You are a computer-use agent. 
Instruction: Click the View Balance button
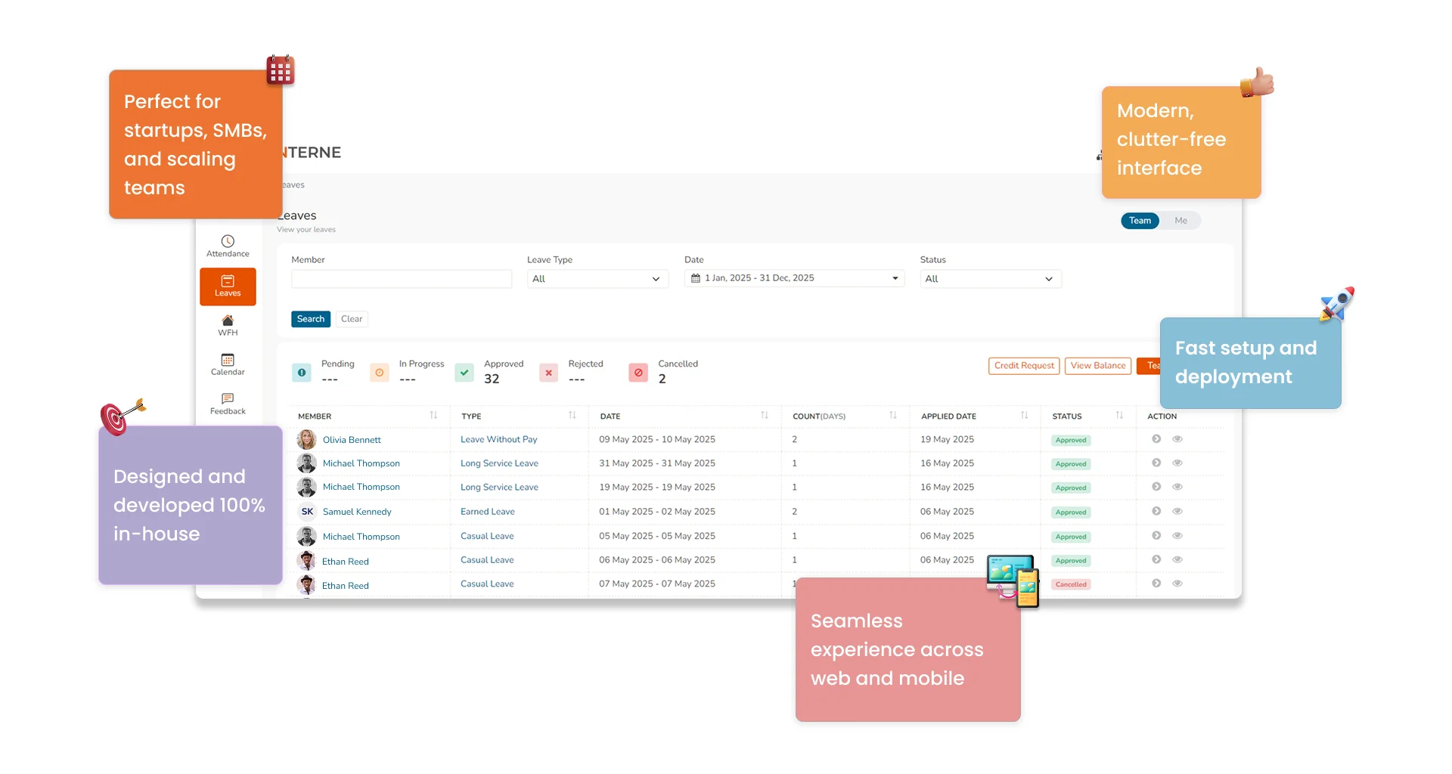click(1097, 366)
